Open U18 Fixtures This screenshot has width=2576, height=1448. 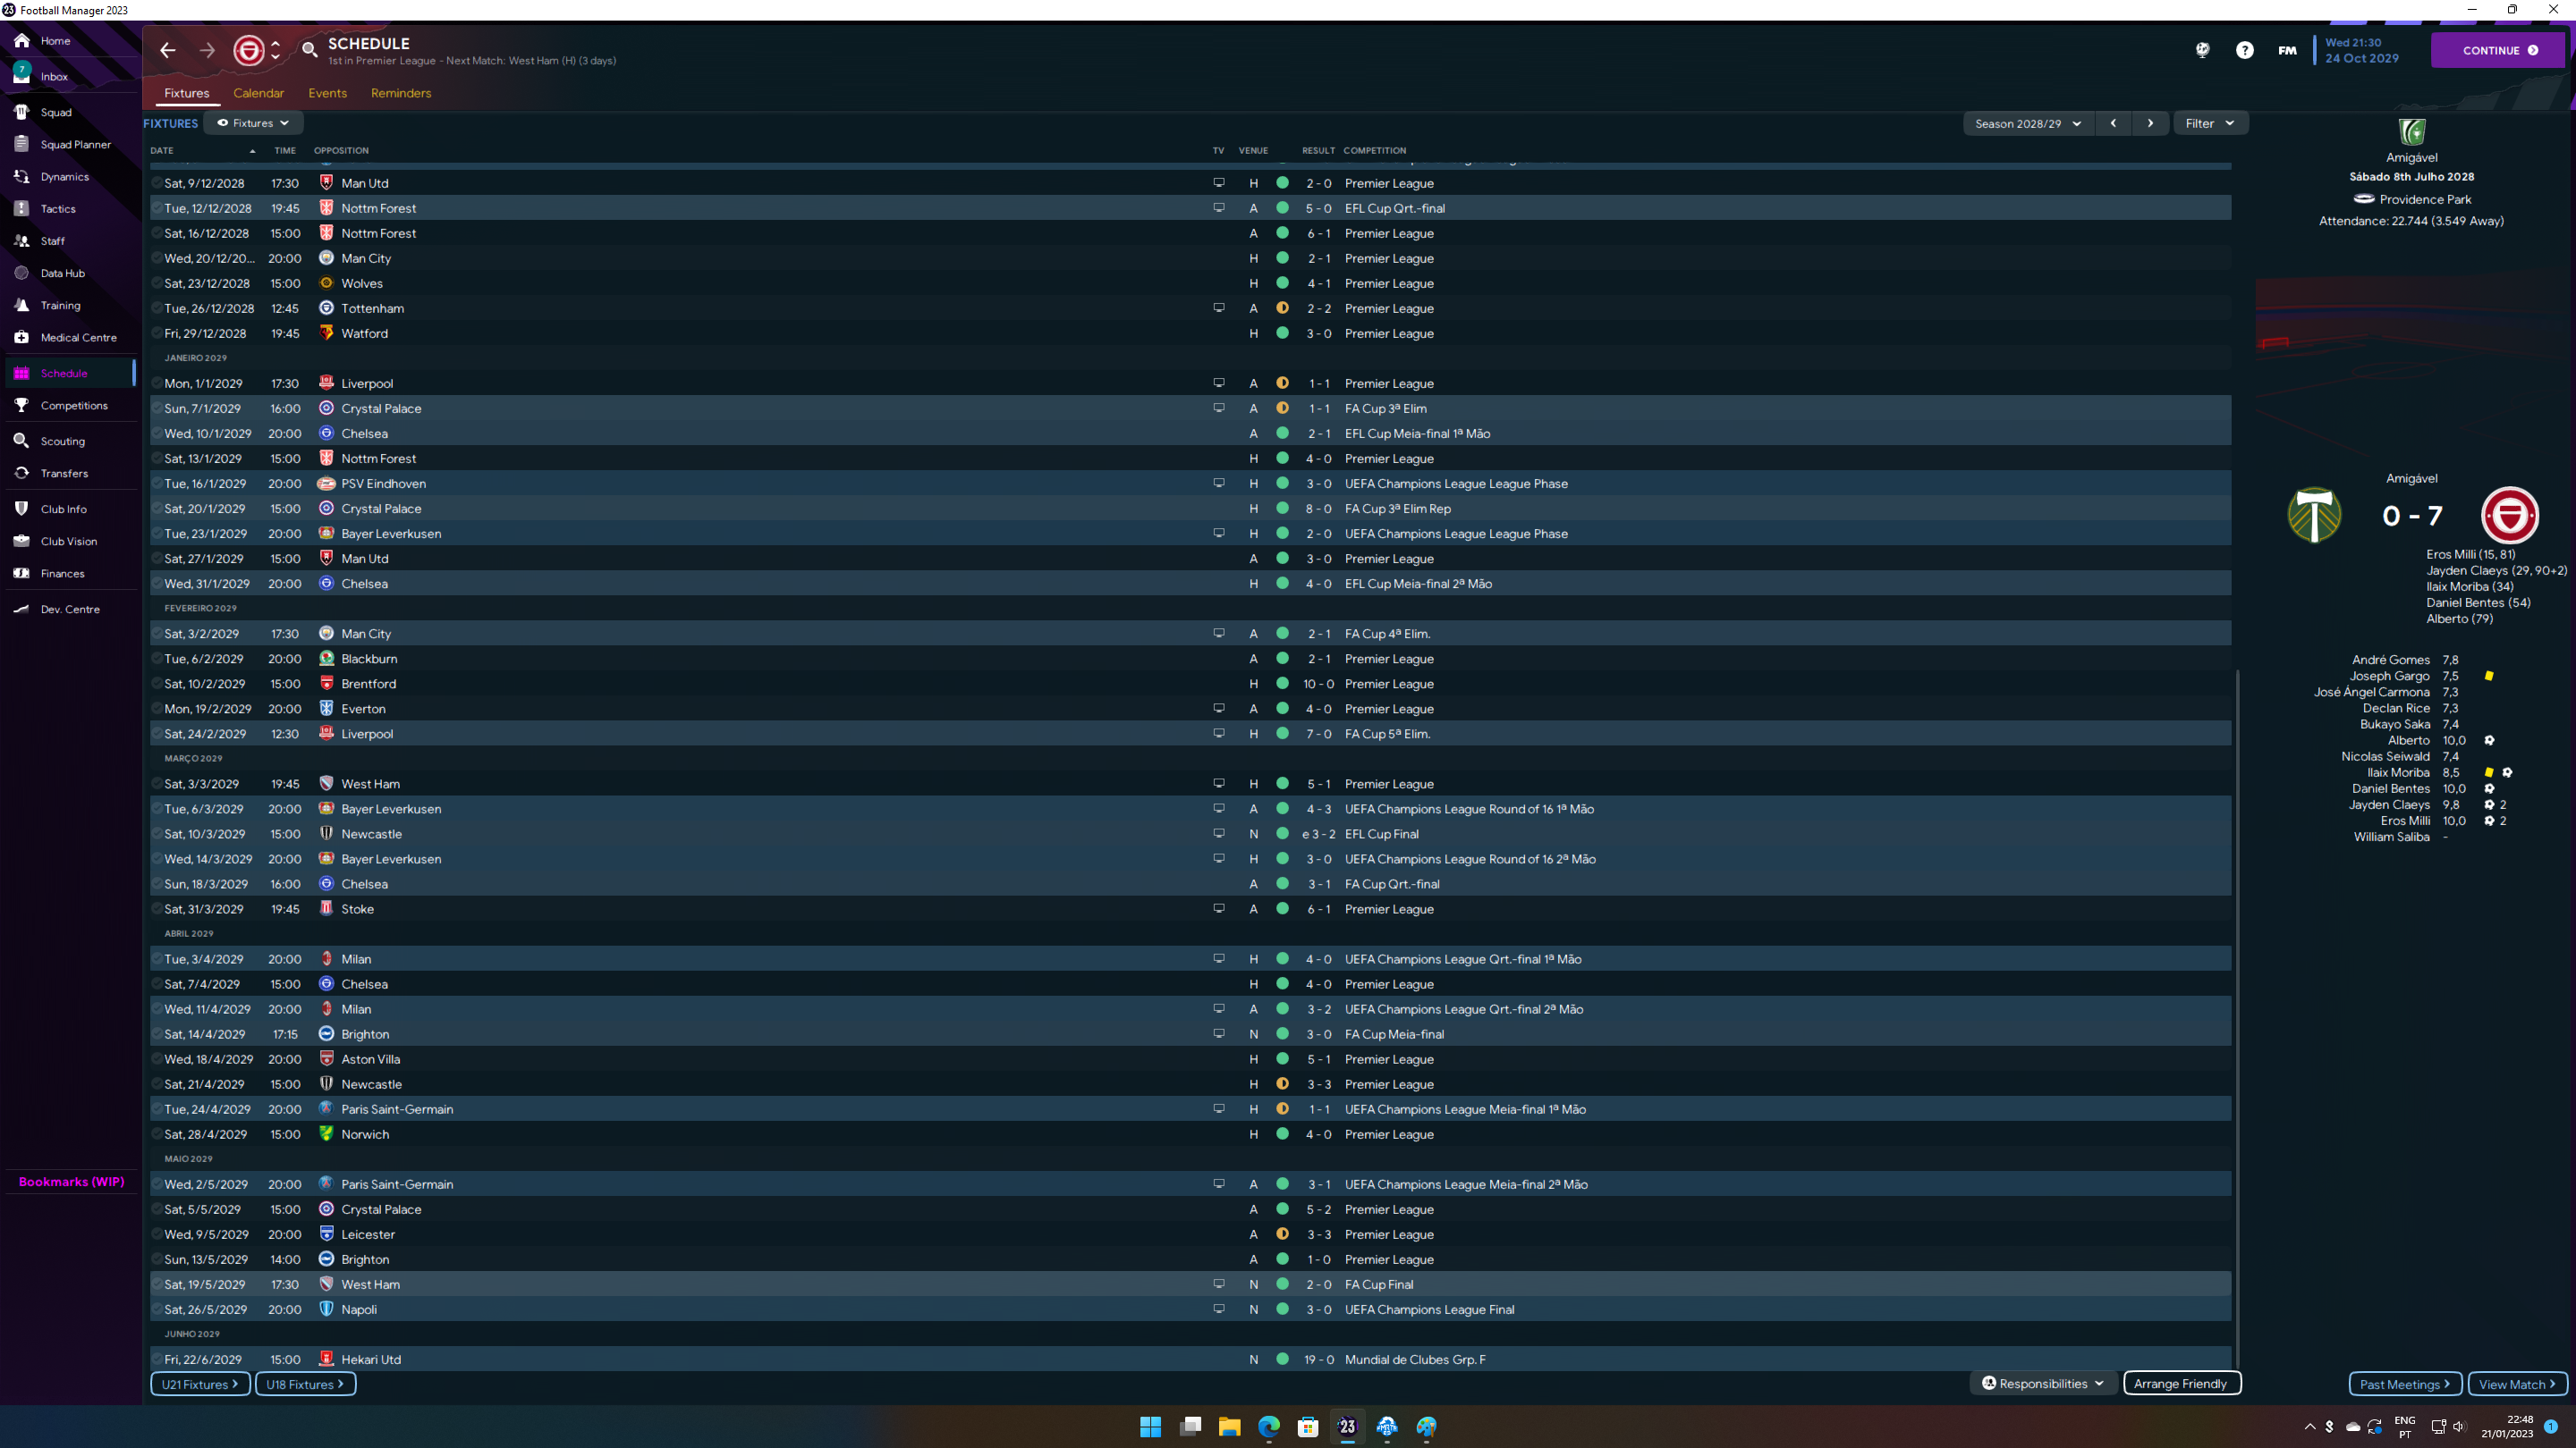pyautogui.click(x=305, y=1384)
